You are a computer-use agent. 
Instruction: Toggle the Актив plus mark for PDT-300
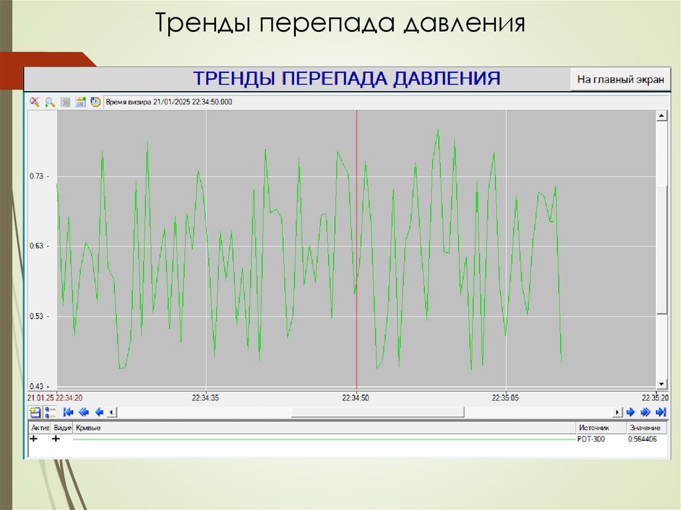point(34,439)
